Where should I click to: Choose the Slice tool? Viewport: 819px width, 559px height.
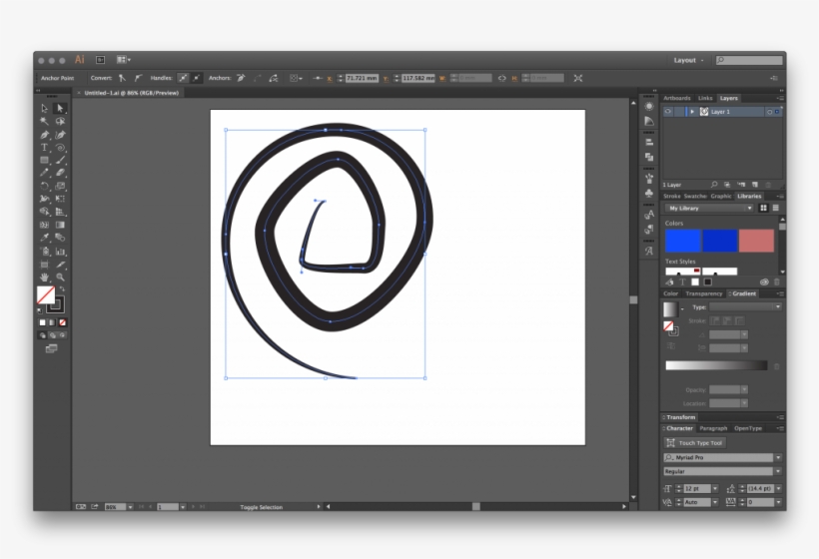tap(60, 265)
